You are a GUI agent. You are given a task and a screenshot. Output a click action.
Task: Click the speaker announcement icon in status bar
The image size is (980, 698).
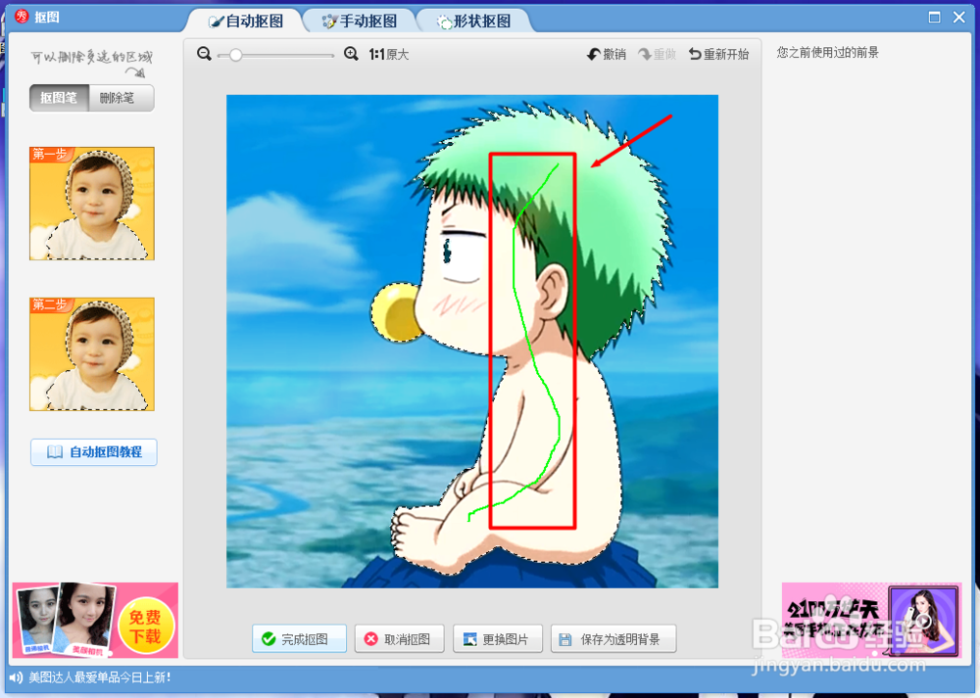coord(17,677)
